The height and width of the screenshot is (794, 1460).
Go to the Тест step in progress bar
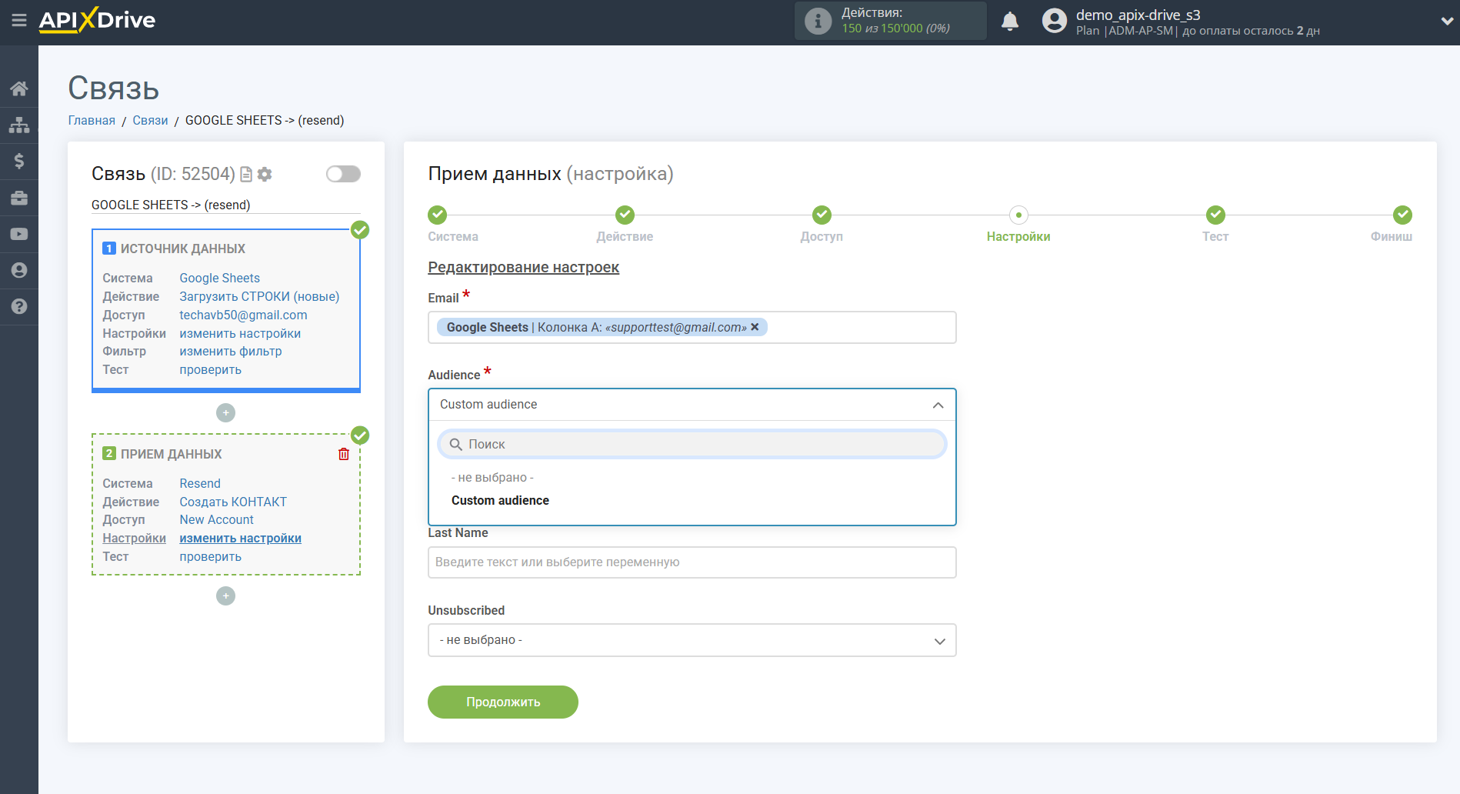1215,215
